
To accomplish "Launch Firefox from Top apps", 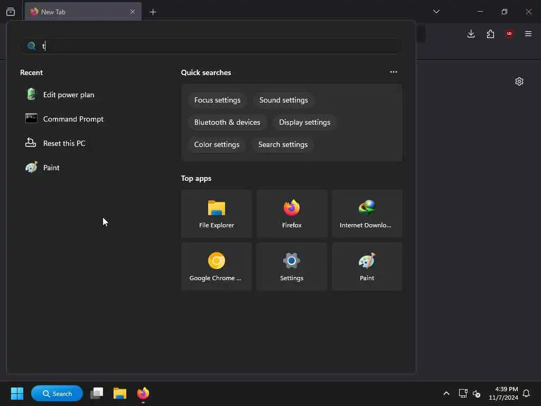I will [292, 214].
